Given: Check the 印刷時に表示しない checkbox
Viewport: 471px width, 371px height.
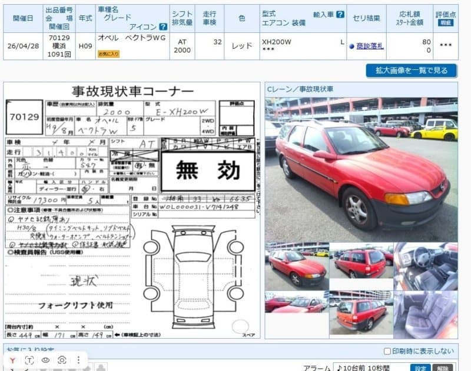Looking at the screenshot, I should [x=387, y=351].
